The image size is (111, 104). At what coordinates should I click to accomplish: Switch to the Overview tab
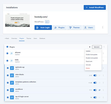pyautogui.click(x=14, y=38)
